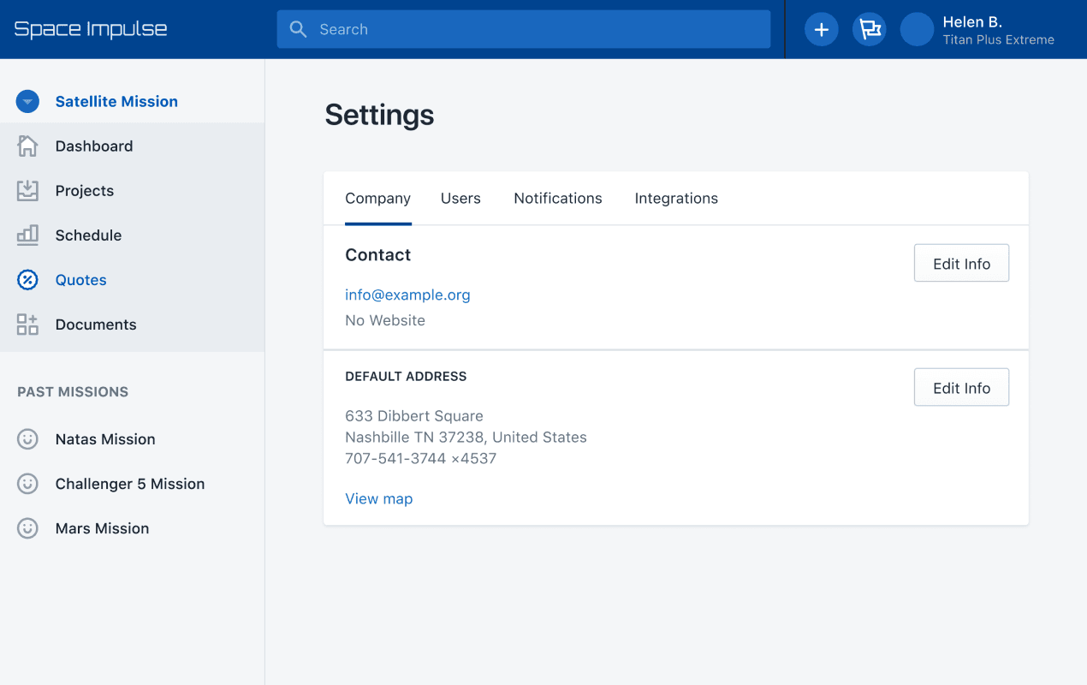
Task: Click the Dashboard home icon
Action: (x=27, y=146)
